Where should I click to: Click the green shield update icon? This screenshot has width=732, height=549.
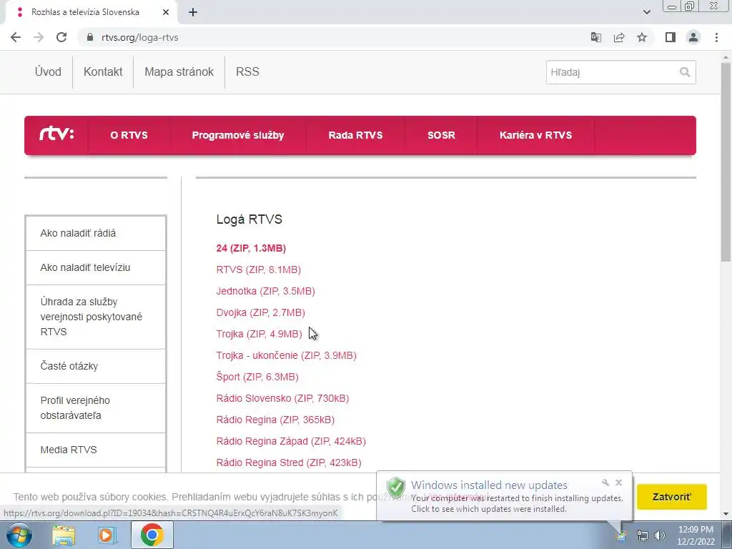click(x=396, y=488)
